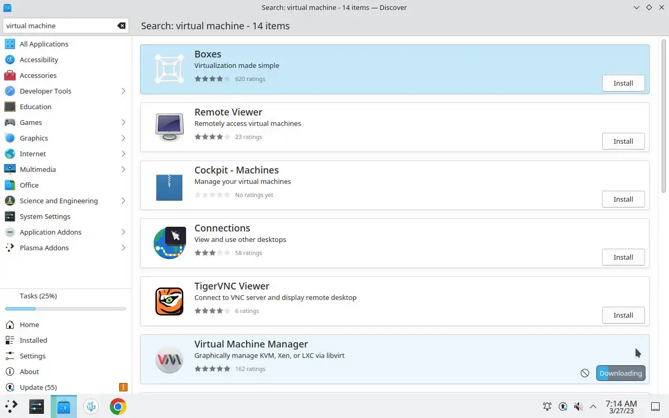Click the Discover taskbar icon
The image size is (669, 418).
[64, 406]
